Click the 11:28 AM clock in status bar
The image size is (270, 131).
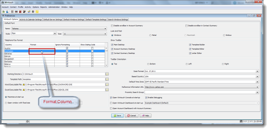click(258, 121)
